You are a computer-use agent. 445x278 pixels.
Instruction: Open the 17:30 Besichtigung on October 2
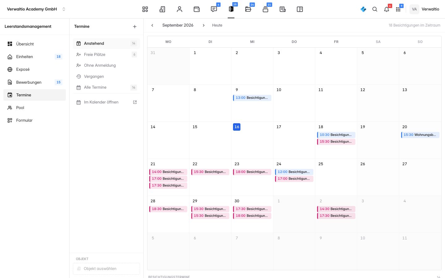[336, 216]
